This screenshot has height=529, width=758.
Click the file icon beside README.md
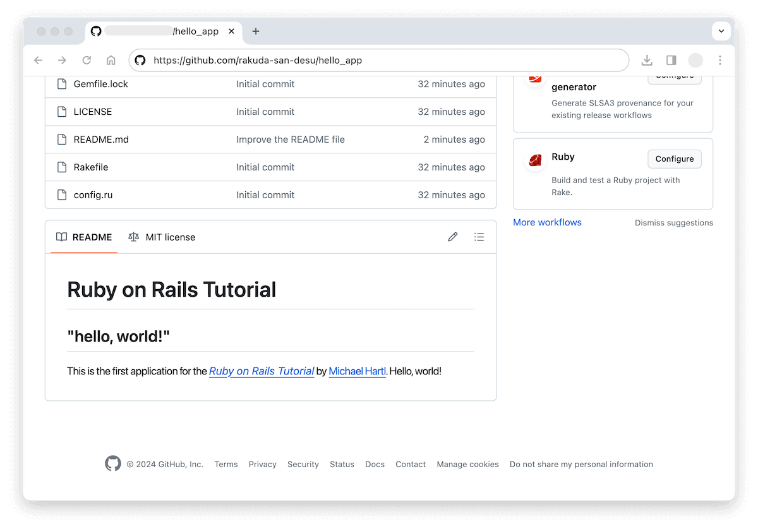coord(62,140)
